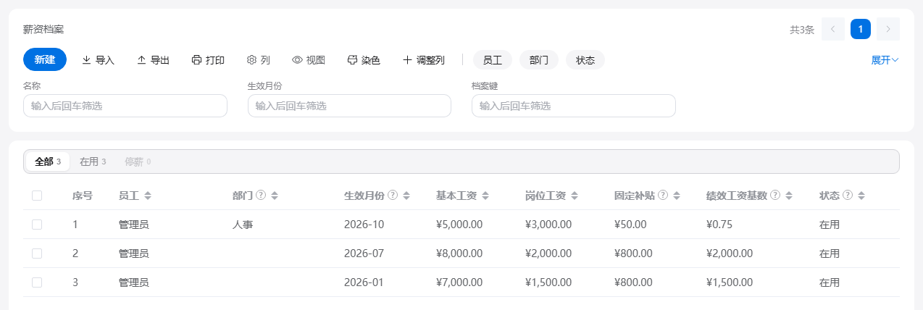This screenshot has width=923, height=310.
Task: Click the 2026-01 effective month cell
Action: pos(364,282)
